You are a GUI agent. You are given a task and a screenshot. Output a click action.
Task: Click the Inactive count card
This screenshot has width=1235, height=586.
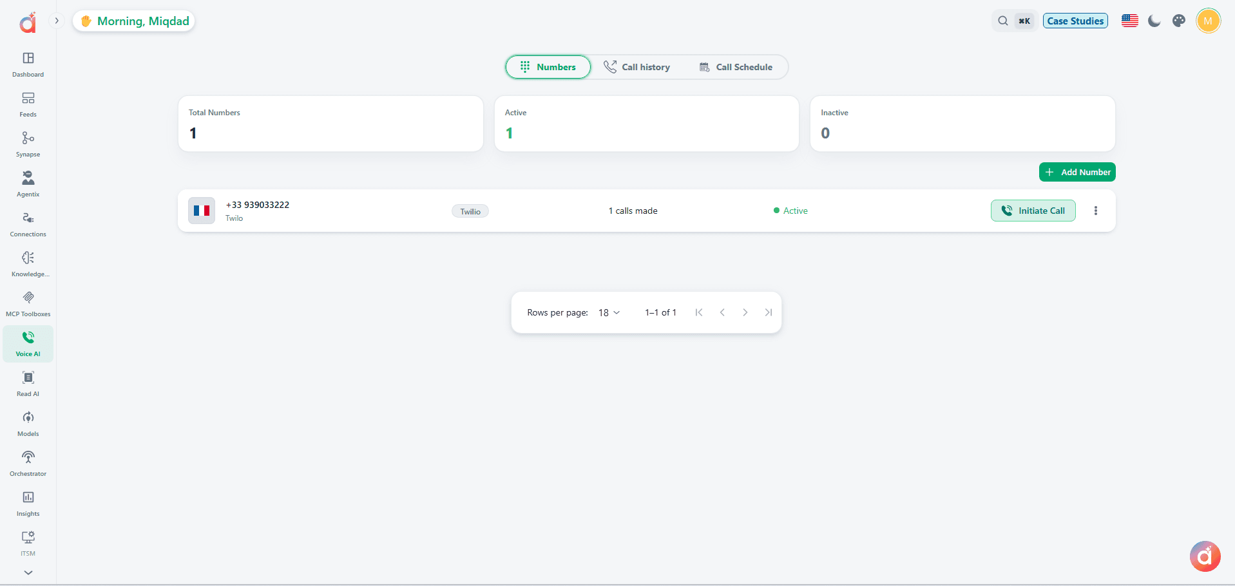click(962, 124)
